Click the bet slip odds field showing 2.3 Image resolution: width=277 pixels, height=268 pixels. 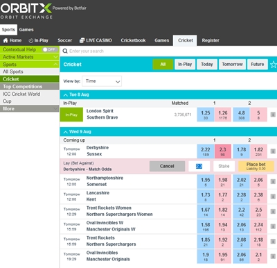tap(199, 166)
